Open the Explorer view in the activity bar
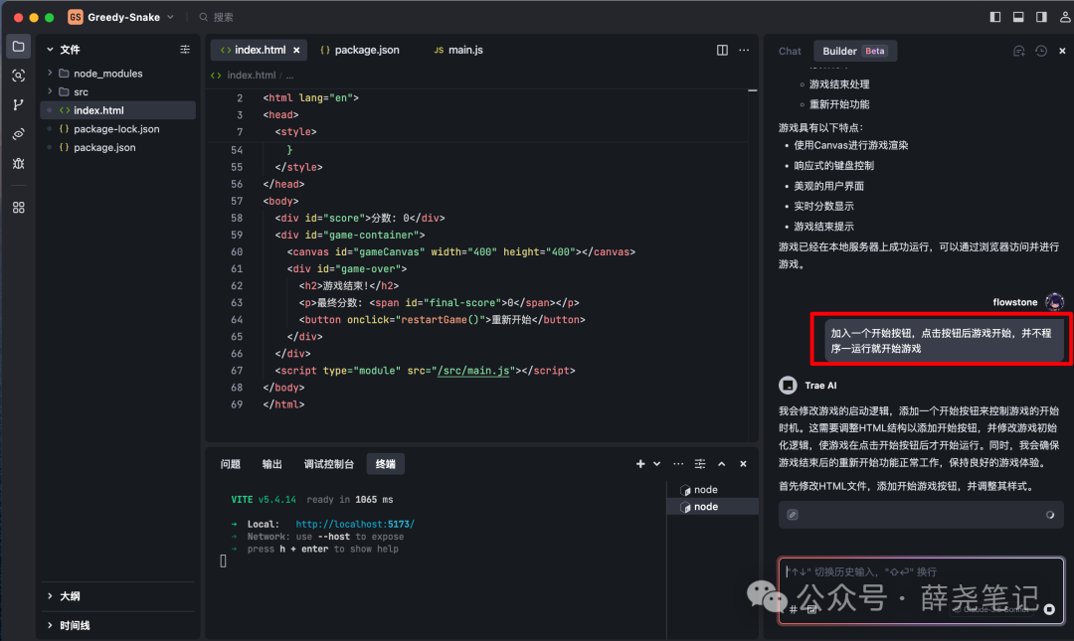The width and height of the screenshot is (1074, 641). 19,47
